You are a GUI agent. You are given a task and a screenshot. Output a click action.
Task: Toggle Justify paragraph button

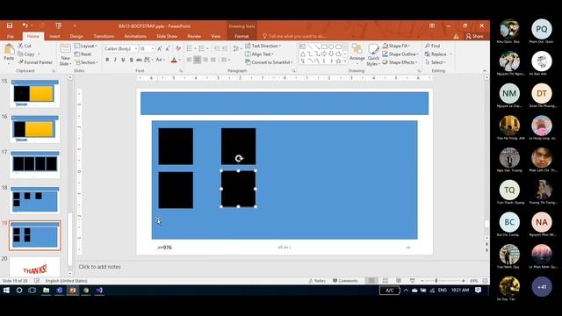(213, 60)
